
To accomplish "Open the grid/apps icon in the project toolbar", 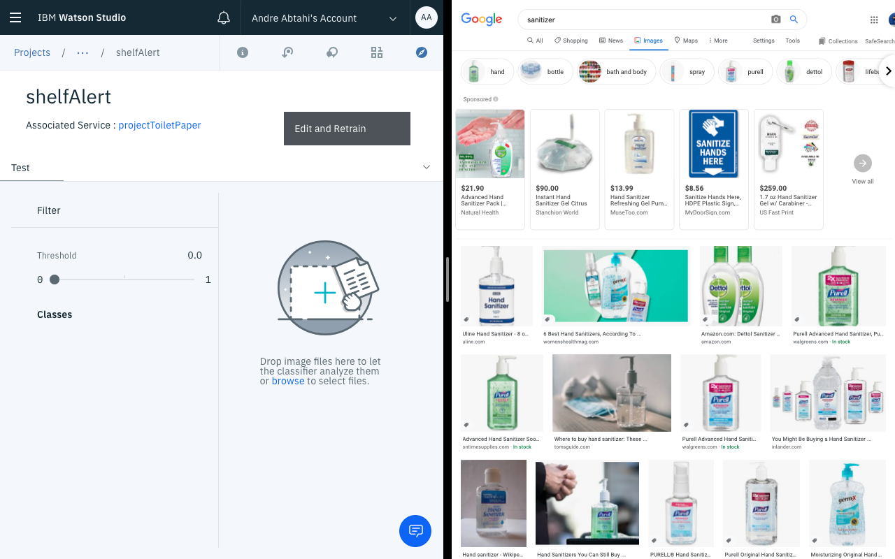I will click(x=377, y=52).
